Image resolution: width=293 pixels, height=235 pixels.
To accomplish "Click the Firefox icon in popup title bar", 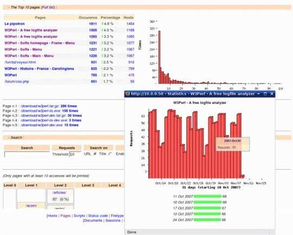I will pyautogui.click(x=128, y=94).
